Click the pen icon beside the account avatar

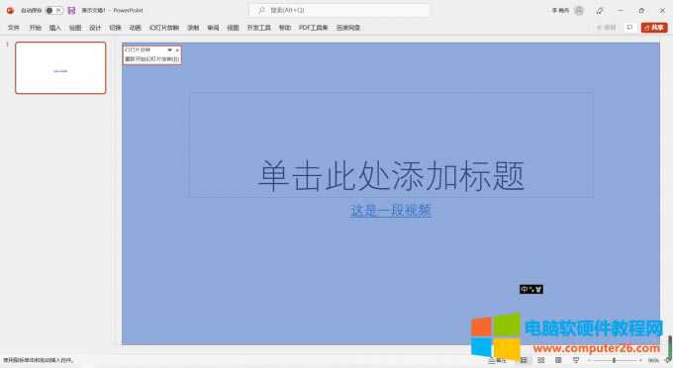coord(600,10)
